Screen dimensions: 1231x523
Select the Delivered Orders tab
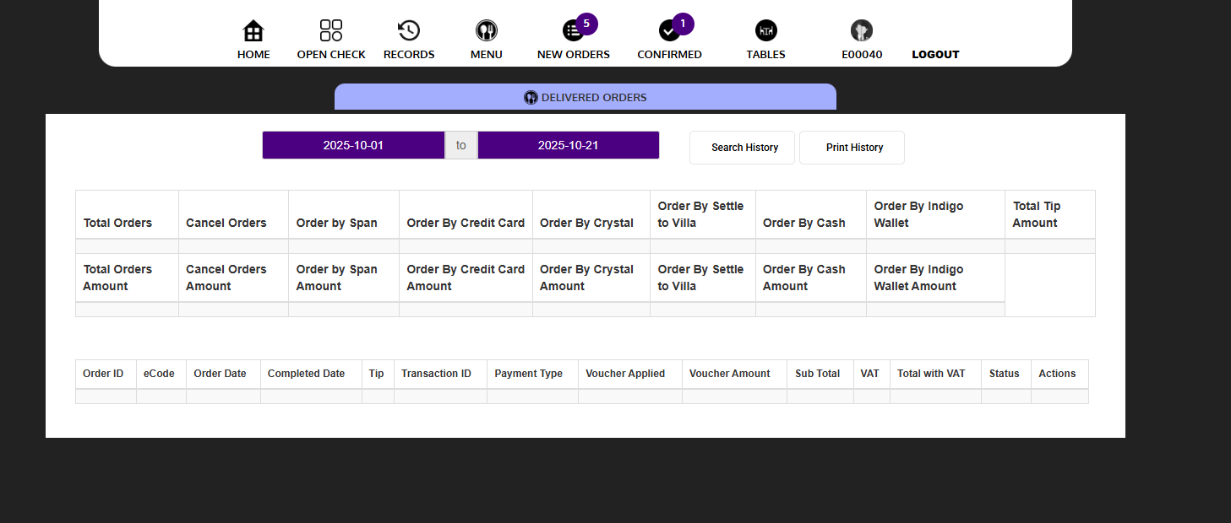[593, 97]
